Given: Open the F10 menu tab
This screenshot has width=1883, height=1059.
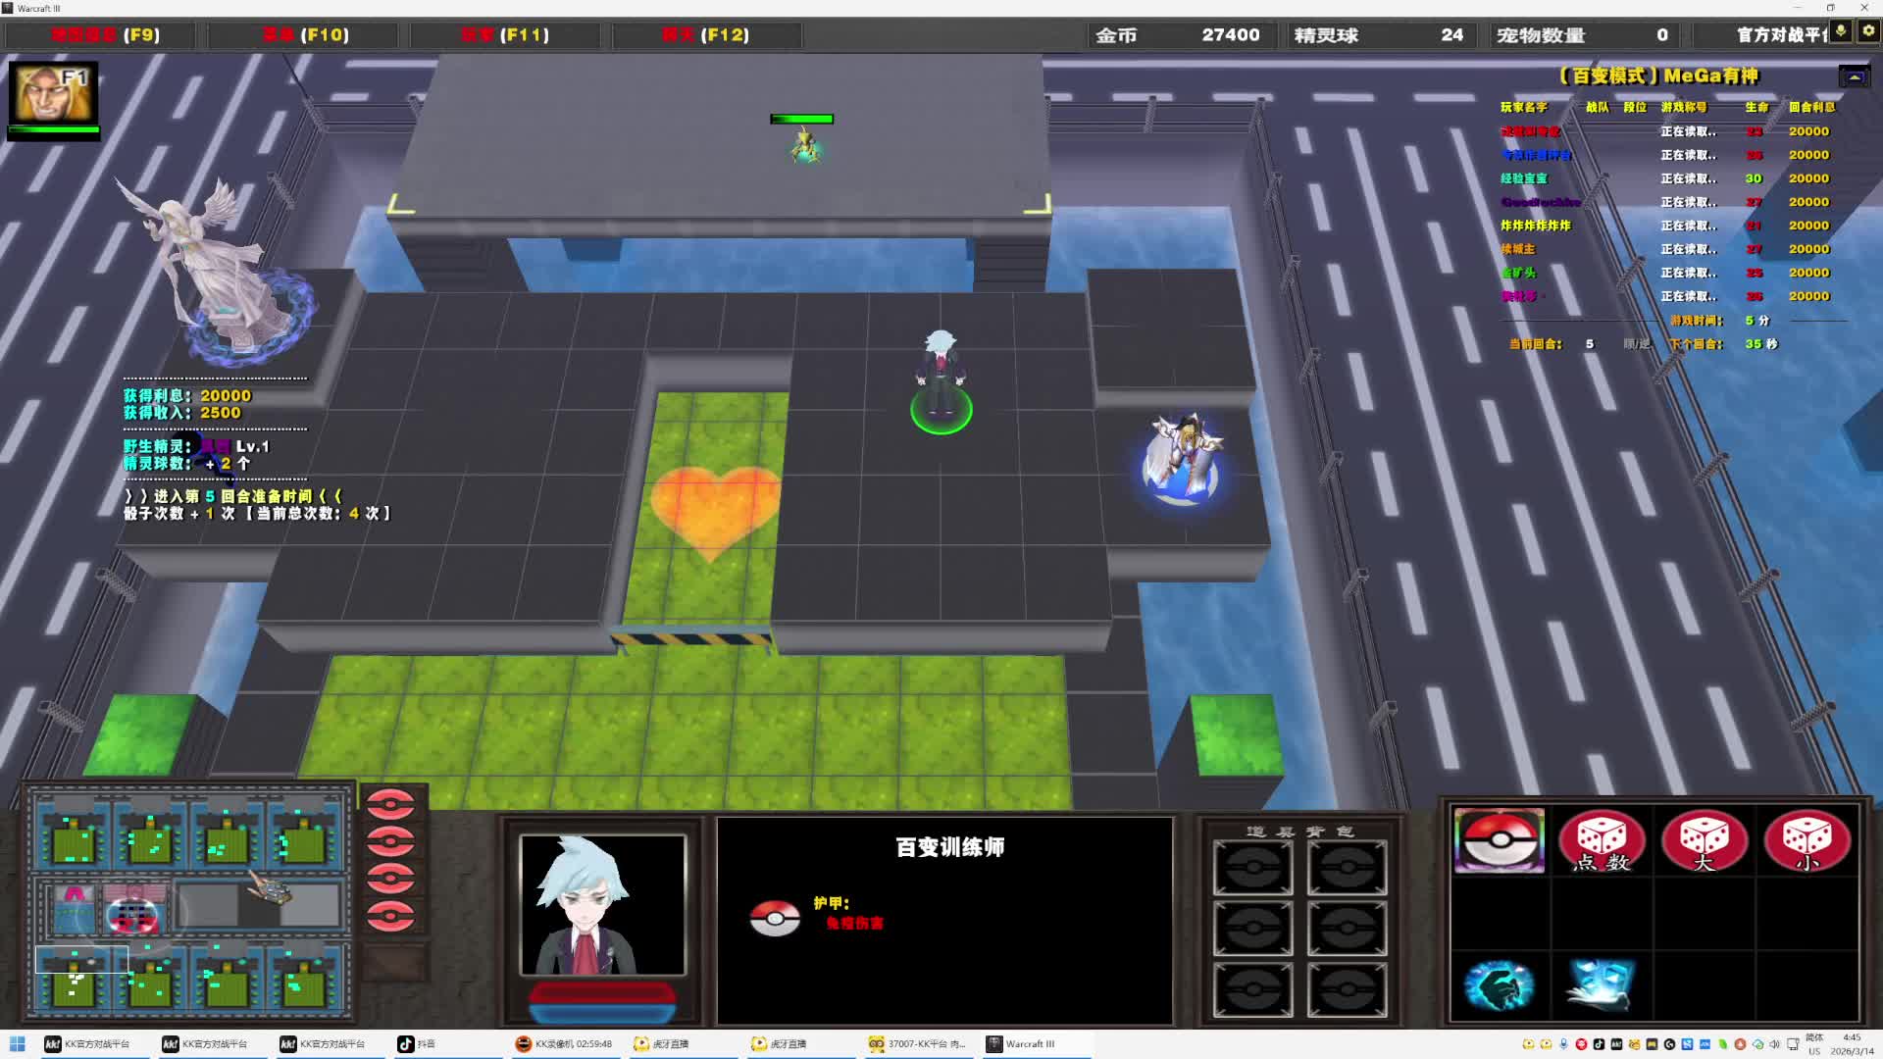Looking at the screenshot, I should point(305,35).
